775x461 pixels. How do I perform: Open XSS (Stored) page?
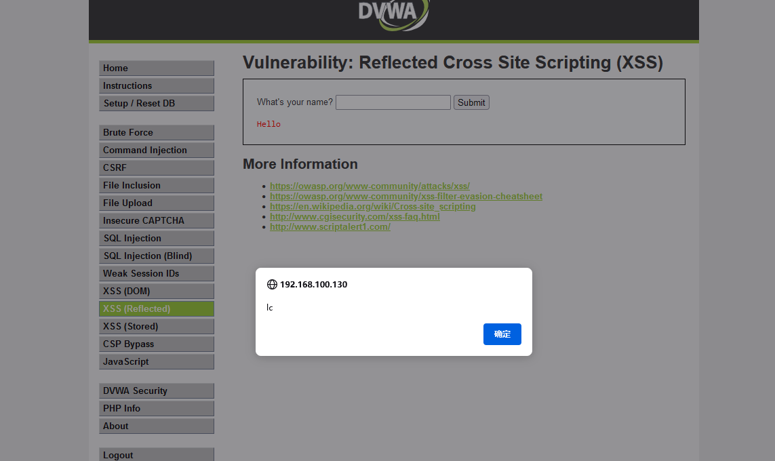[x=157, y=327]
